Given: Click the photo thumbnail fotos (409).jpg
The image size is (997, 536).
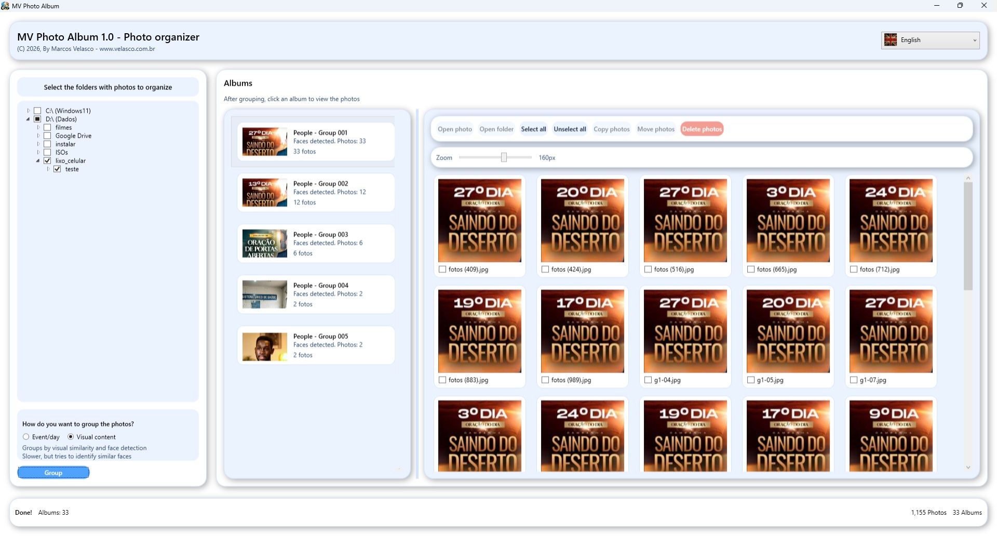Looking at the screenshot, I should pyautogui.click(x=479, y=220).
